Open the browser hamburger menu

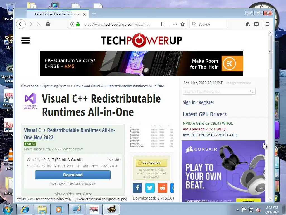[267, 24]
